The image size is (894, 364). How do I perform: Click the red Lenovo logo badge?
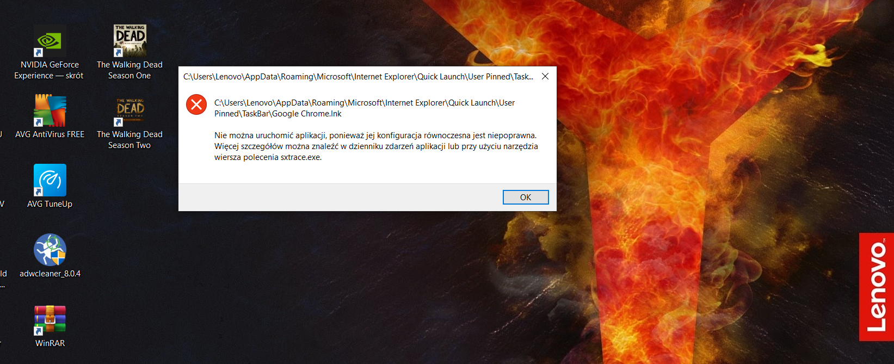point(877,287)
